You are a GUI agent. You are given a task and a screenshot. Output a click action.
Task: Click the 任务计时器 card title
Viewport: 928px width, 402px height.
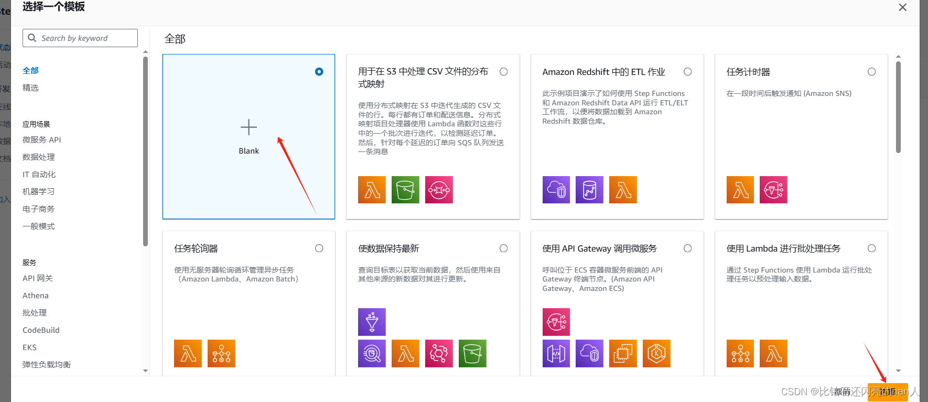tap(748, 72)
